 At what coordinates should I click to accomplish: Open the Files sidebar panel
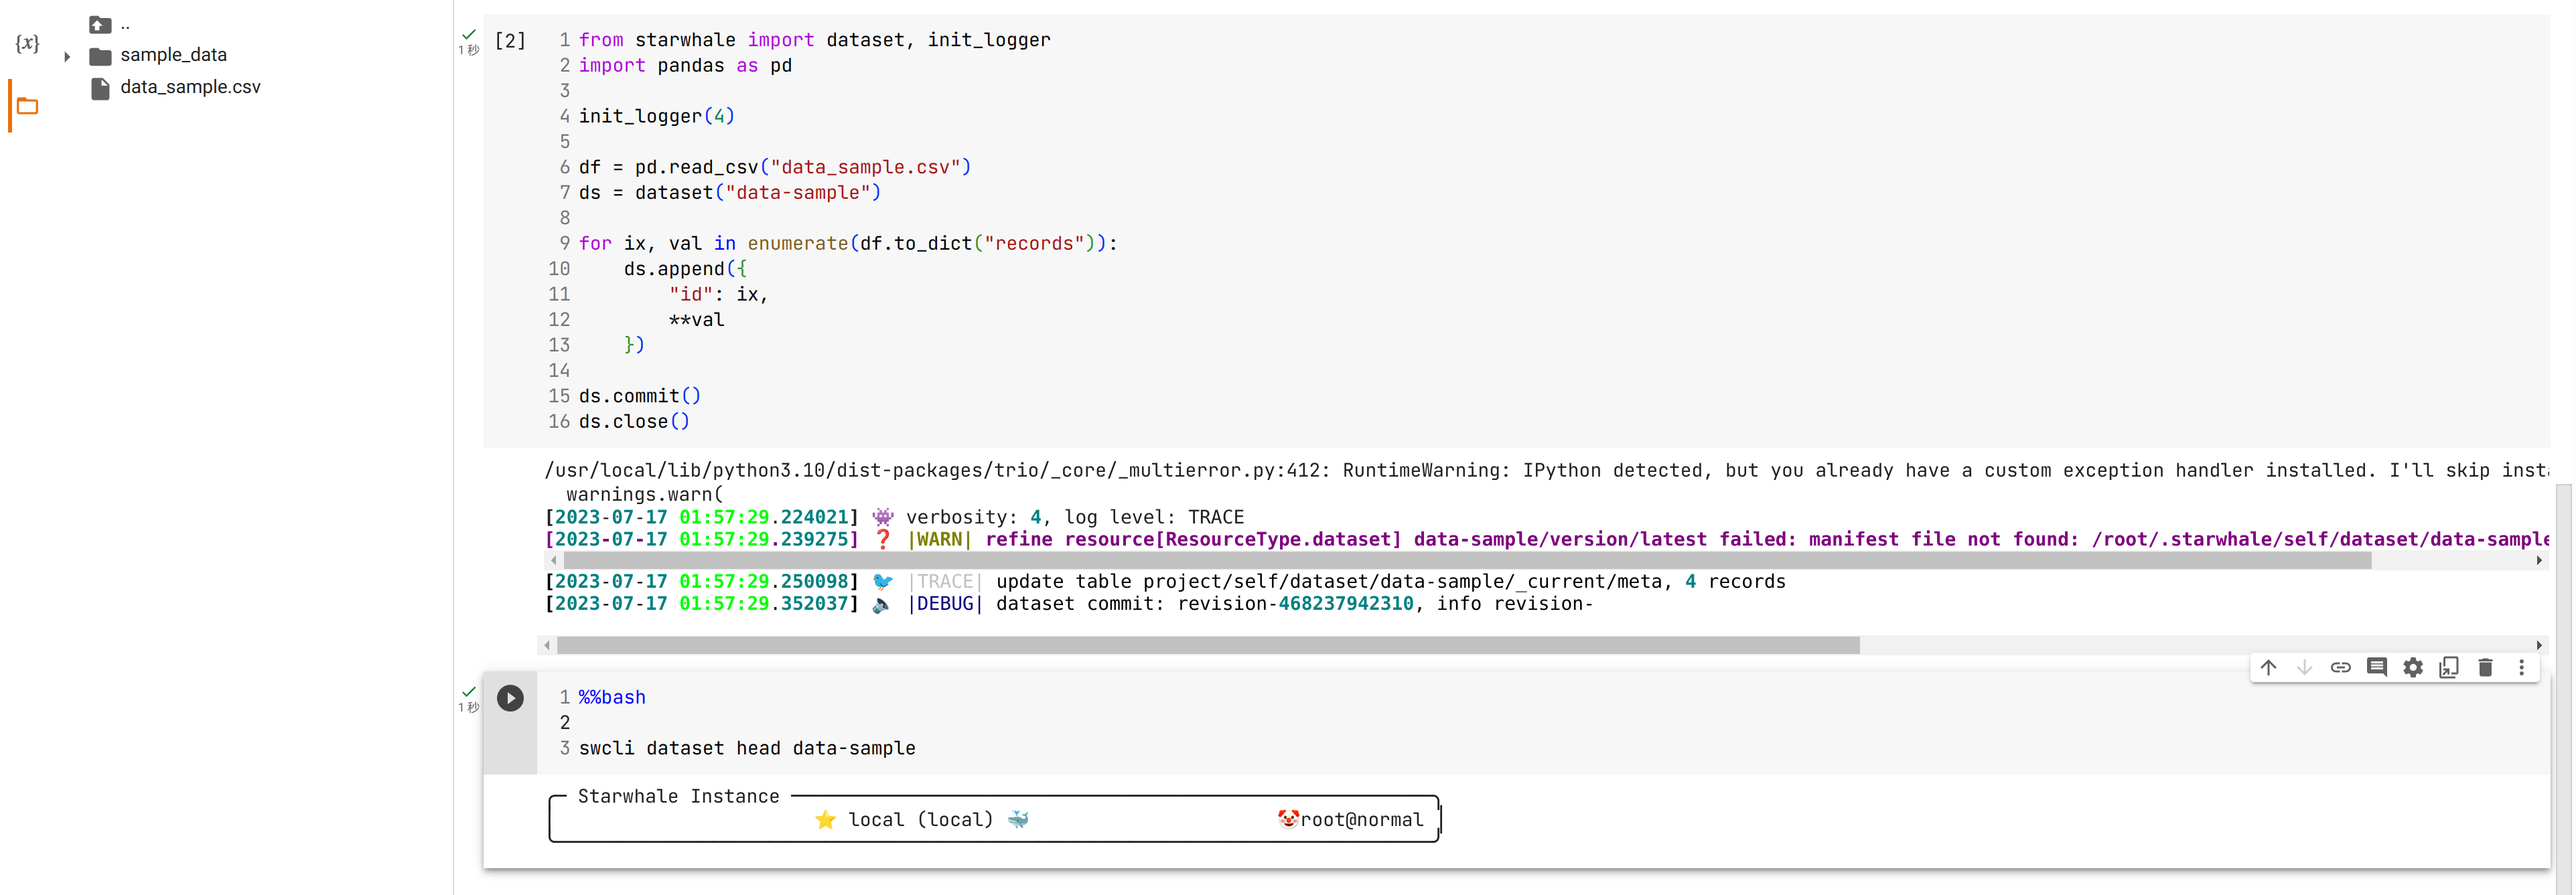(27, 106)
